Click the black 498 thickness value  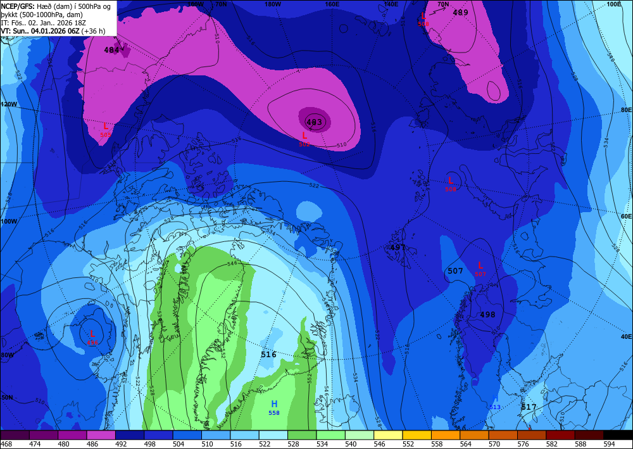(x=487, y=315)
